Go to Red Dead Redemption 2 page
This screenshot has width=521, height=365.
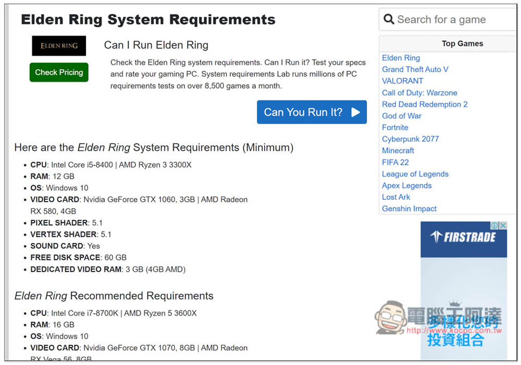pyautogui.click(x=424, y=104)
